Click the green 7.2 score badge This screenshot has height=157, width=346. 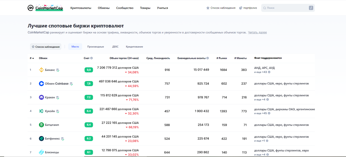pos(89,97)
